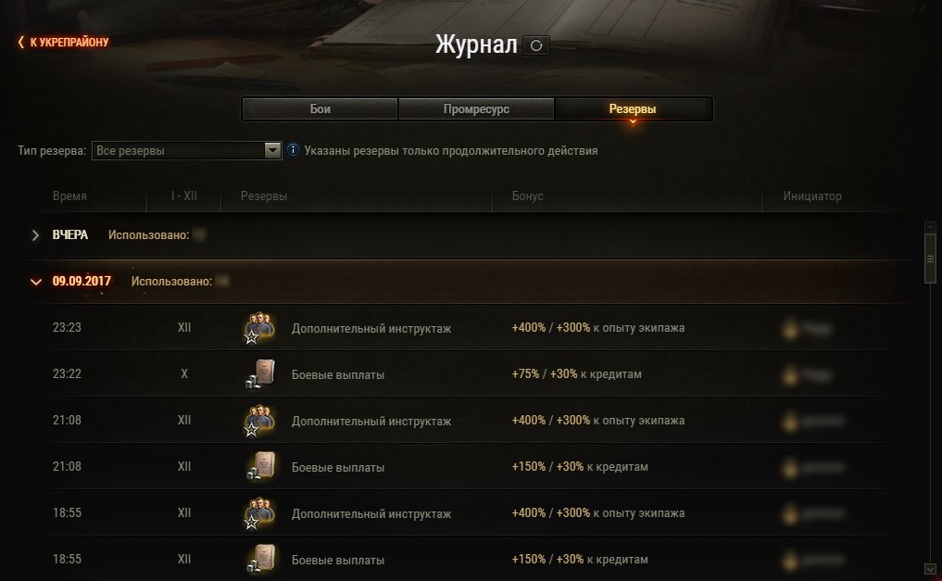Viewport: 942px width, 581px height.
Task: Click the 23:22 battle payments reserve icon
Action: (260, 374)
